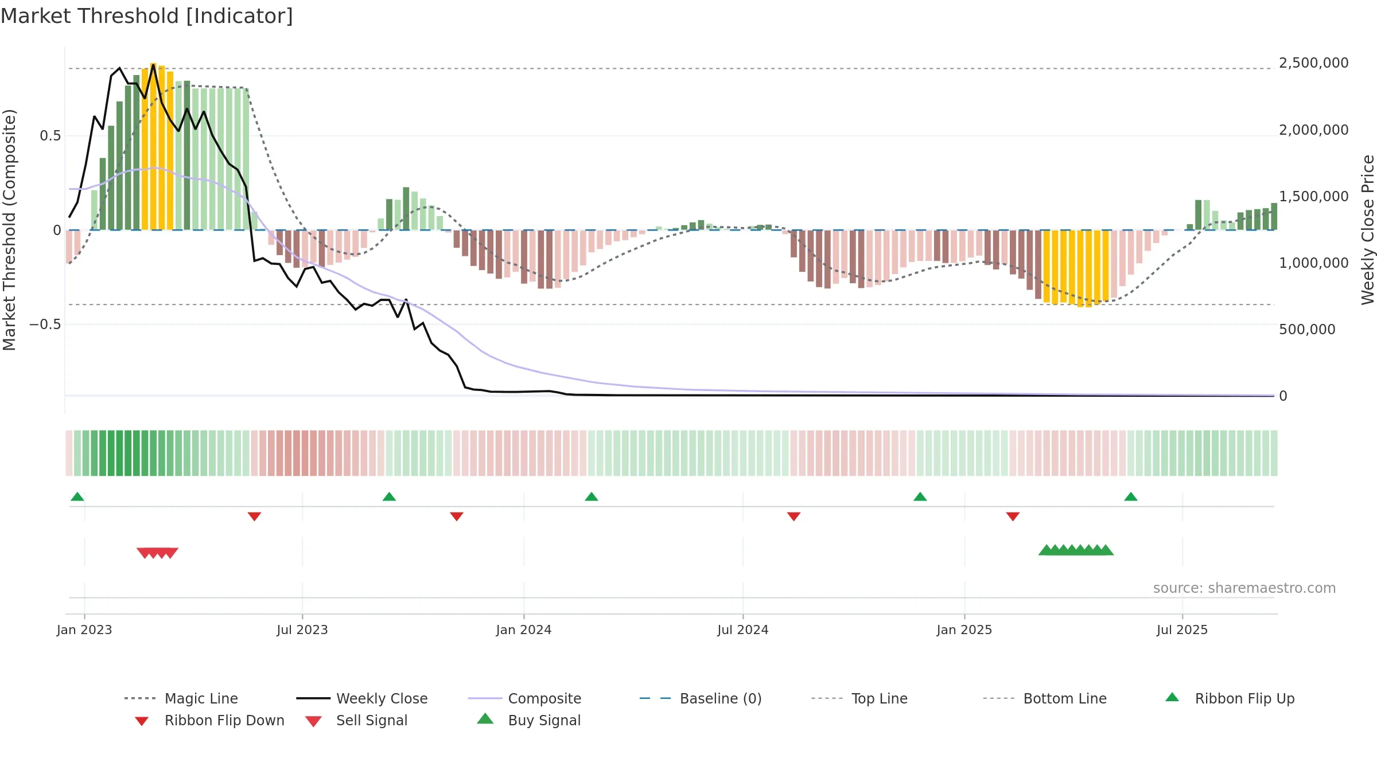1377x774 pixels.
Task: Click the Jan 2023 x-axis label
Action: (x=84, y=630)
